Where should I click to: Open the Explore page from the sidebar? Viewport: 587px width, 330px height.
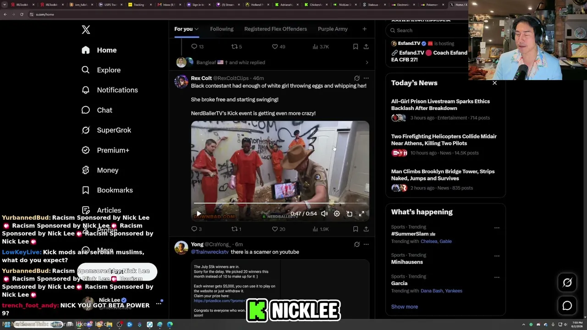pyautogui.click(x=101, y=70)
